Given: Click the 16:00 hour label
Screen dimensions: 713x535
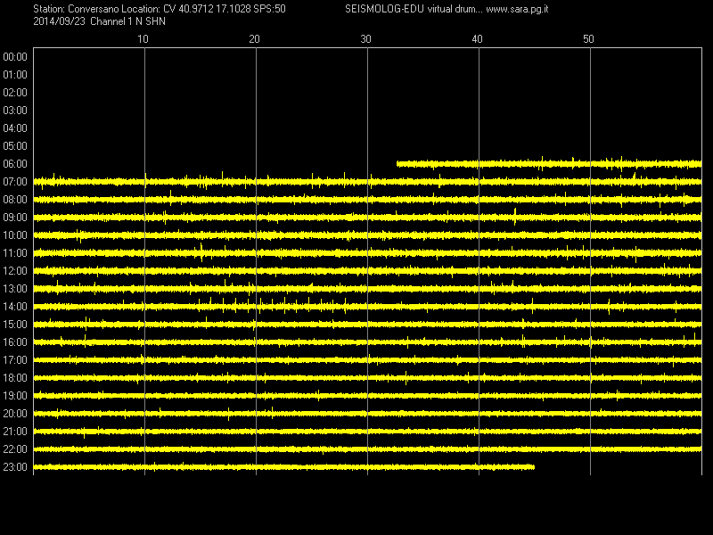Looking at the screenshot, I should [x=15, y=342].
